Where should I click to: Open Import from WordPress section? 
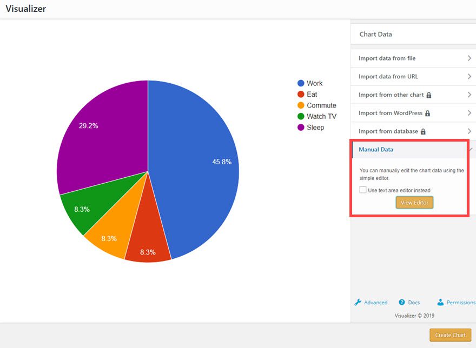click(x=413, y=113)
